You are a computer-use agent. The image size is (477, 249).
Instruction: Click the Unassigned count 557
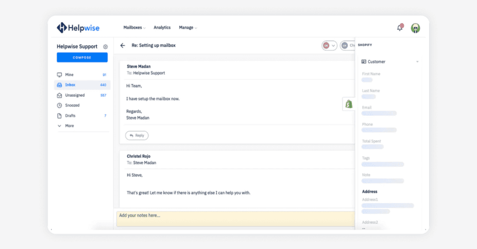point(104,95)
